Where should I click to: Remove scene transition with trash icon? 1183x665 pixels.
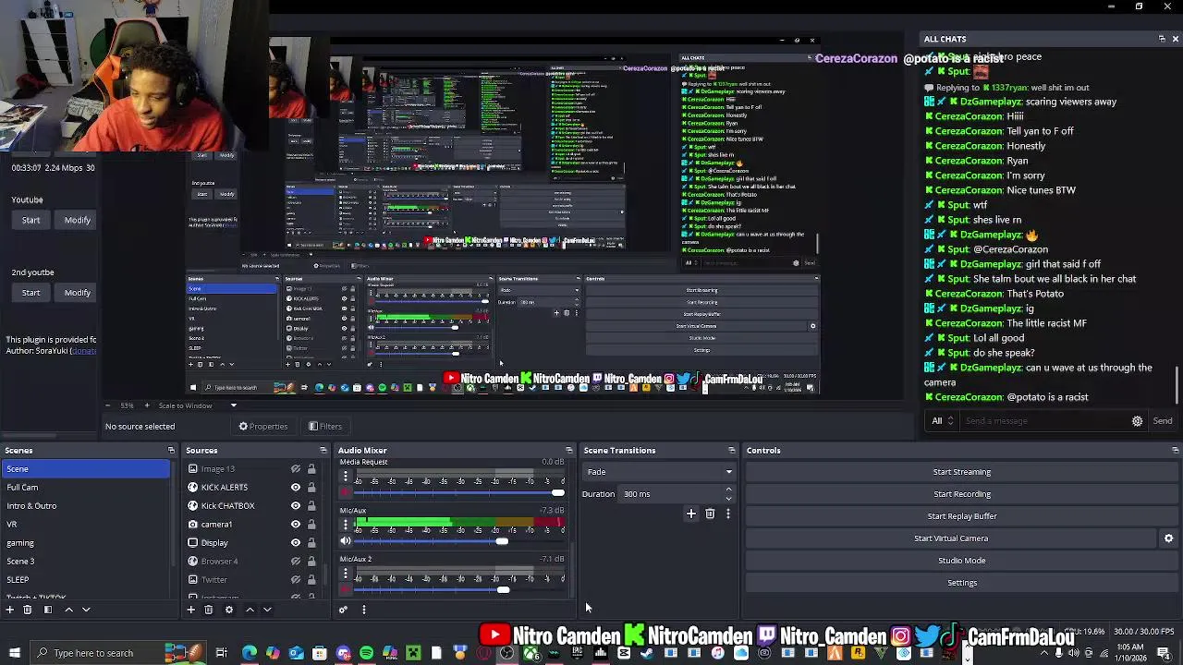(710, 514)
